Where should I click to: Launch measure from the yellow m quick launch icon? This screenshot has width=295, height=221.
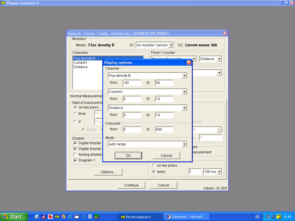pos(57,217)
